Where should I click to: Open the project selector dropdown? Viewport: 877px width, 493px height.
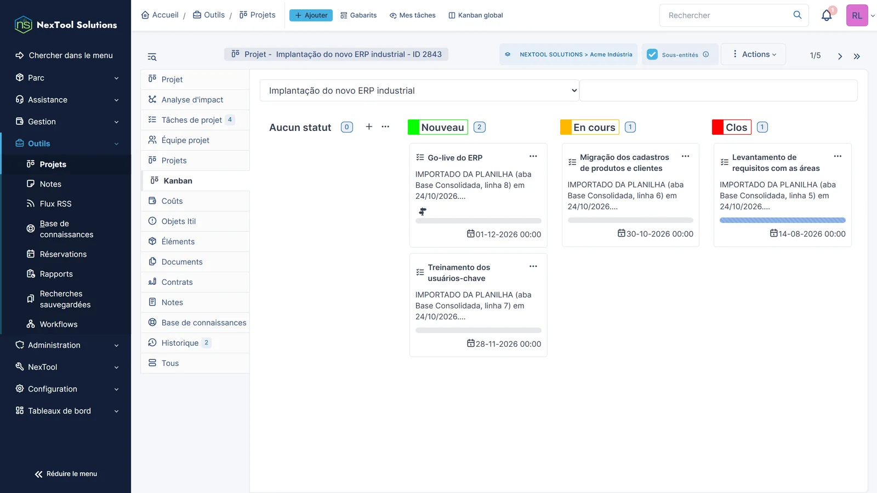419,90
